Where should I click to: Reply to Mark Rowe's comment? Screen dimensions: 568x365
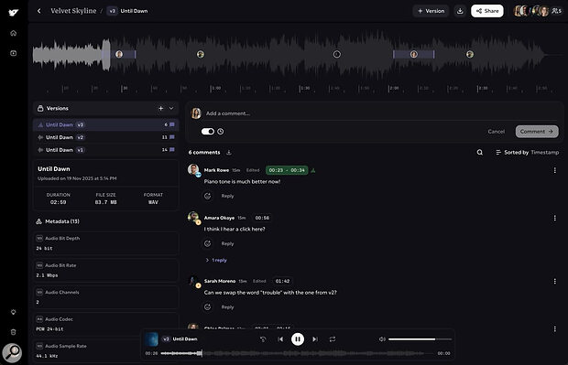pyautogui.click(x=227, y=196)
